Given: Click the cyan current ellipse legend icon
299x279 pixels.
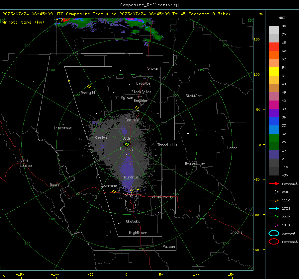Looking at the screenshot, I should click(x=274, y=233).
